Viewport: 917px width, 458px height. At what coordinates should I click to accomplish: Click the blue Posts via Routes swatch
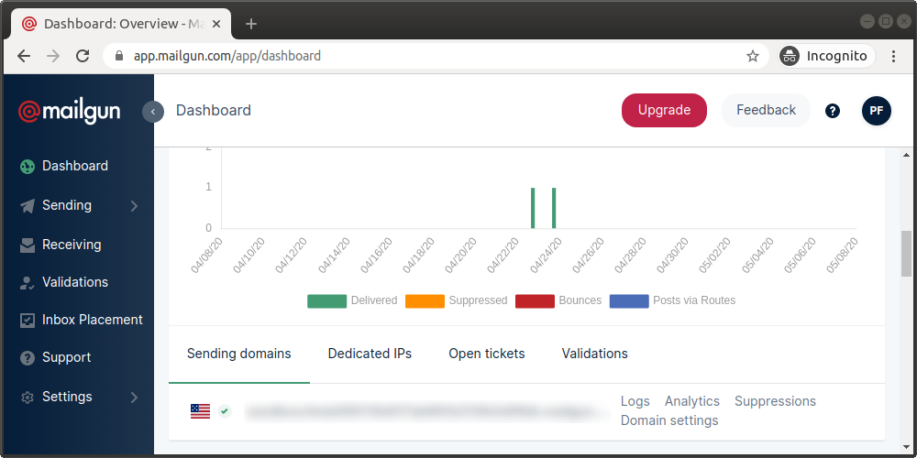[x=629, y=300]
